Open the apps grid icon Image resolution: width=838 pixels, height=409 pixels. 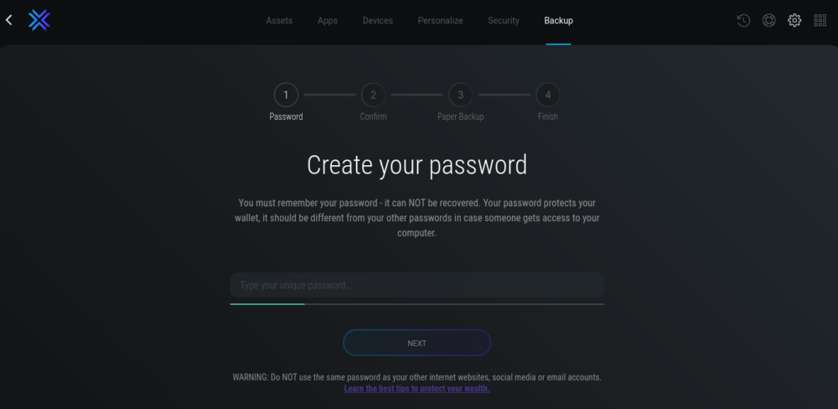click(x=820, y=21)
